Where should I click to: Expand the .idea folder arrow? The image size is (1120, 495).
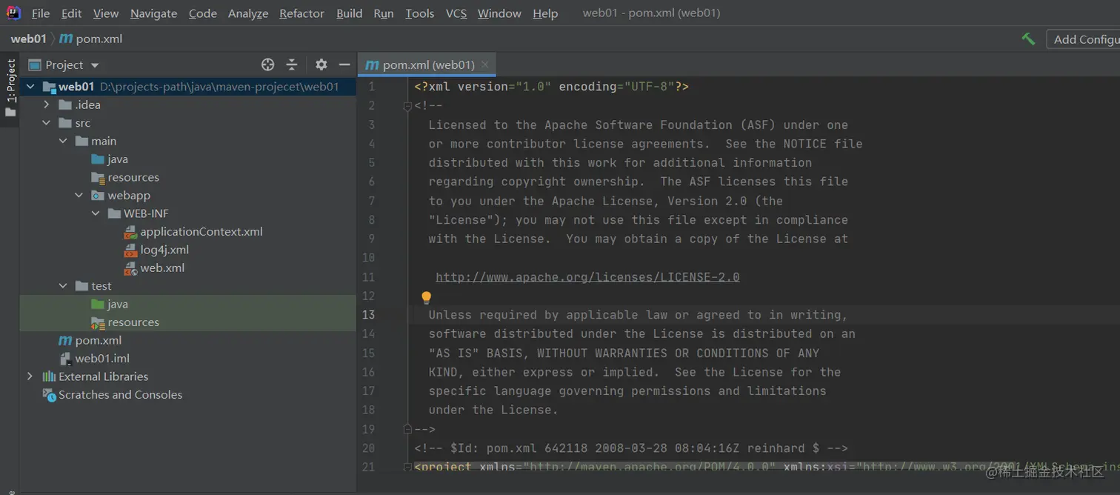(47, 104)
